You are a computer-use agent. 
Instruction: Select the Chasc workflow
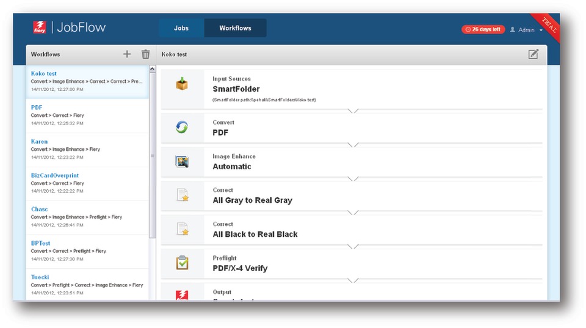[87, 217]
